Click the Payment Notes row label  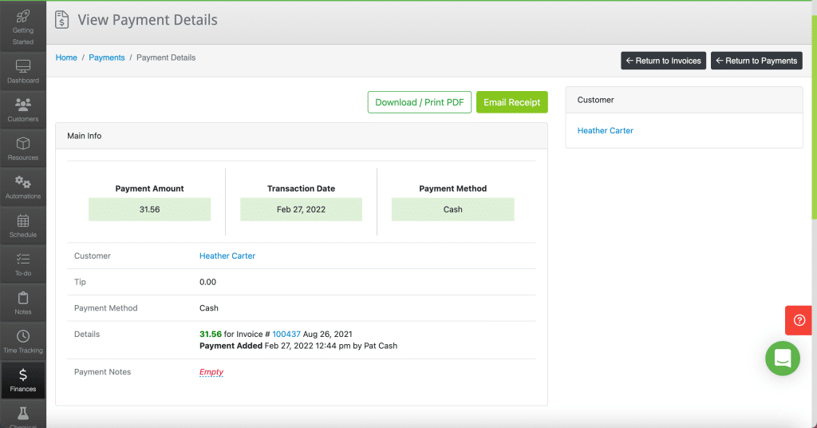tap(102, 371)
